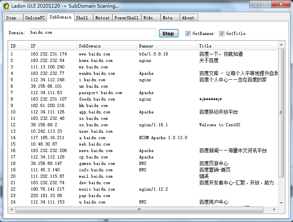Screen dimensions: 293x222
Task: Select the mail.baidu.com entry
Action: 143,176
